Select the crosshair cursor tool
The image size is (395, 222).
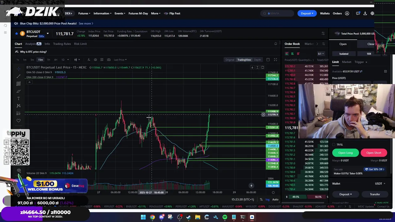pyautogui.click(x=19, y=68)
